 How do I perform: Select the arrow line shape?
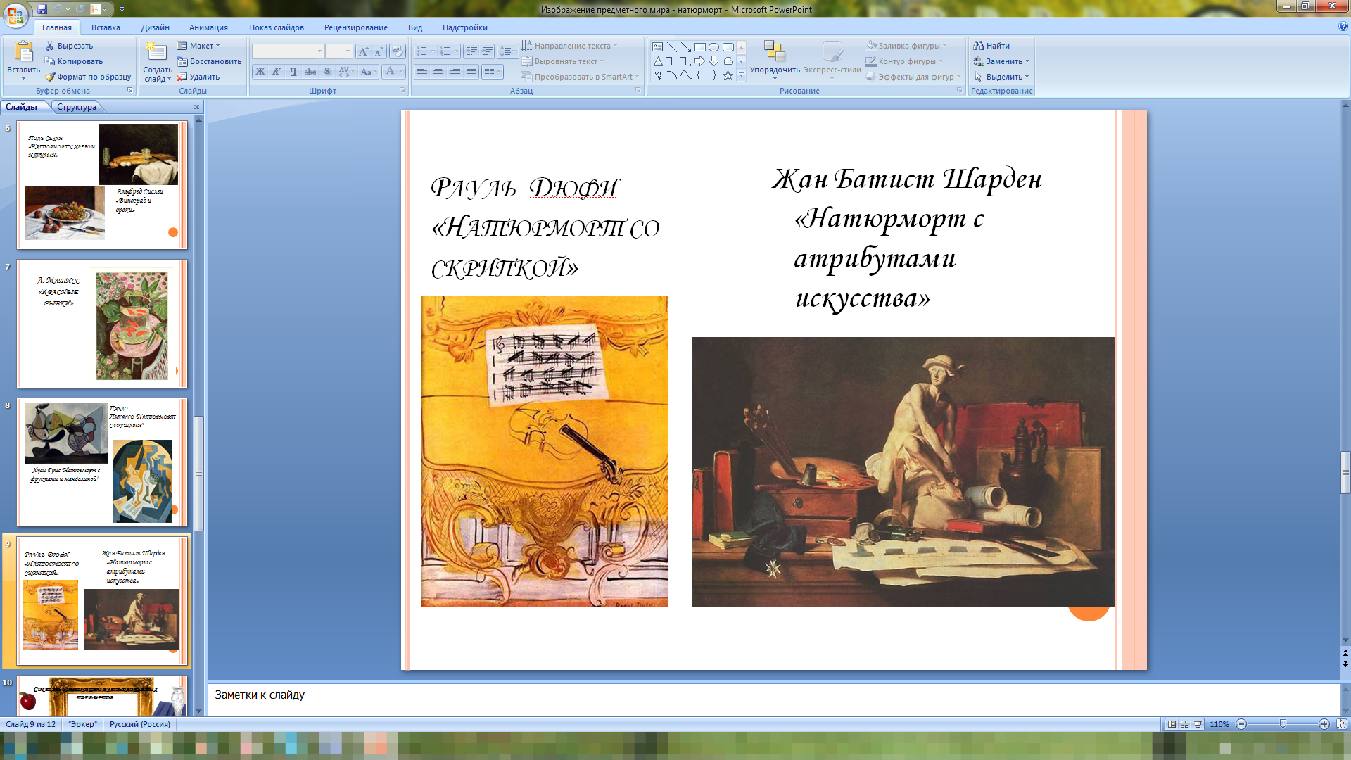coord(685,47)
